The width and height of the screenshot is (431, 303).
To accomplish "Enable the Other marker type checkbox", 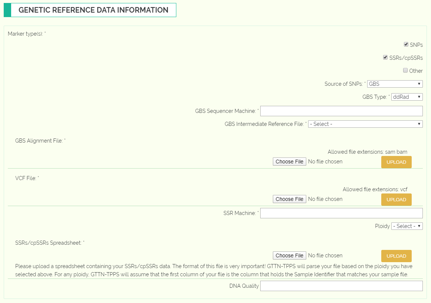I will click(405, 71).
